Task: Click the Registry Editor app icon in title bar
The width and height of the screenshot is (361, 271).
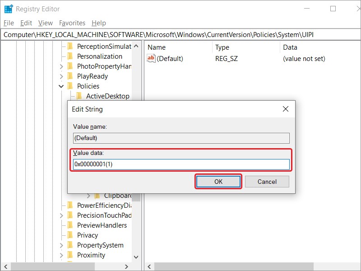Action: (x=9, y=9)
